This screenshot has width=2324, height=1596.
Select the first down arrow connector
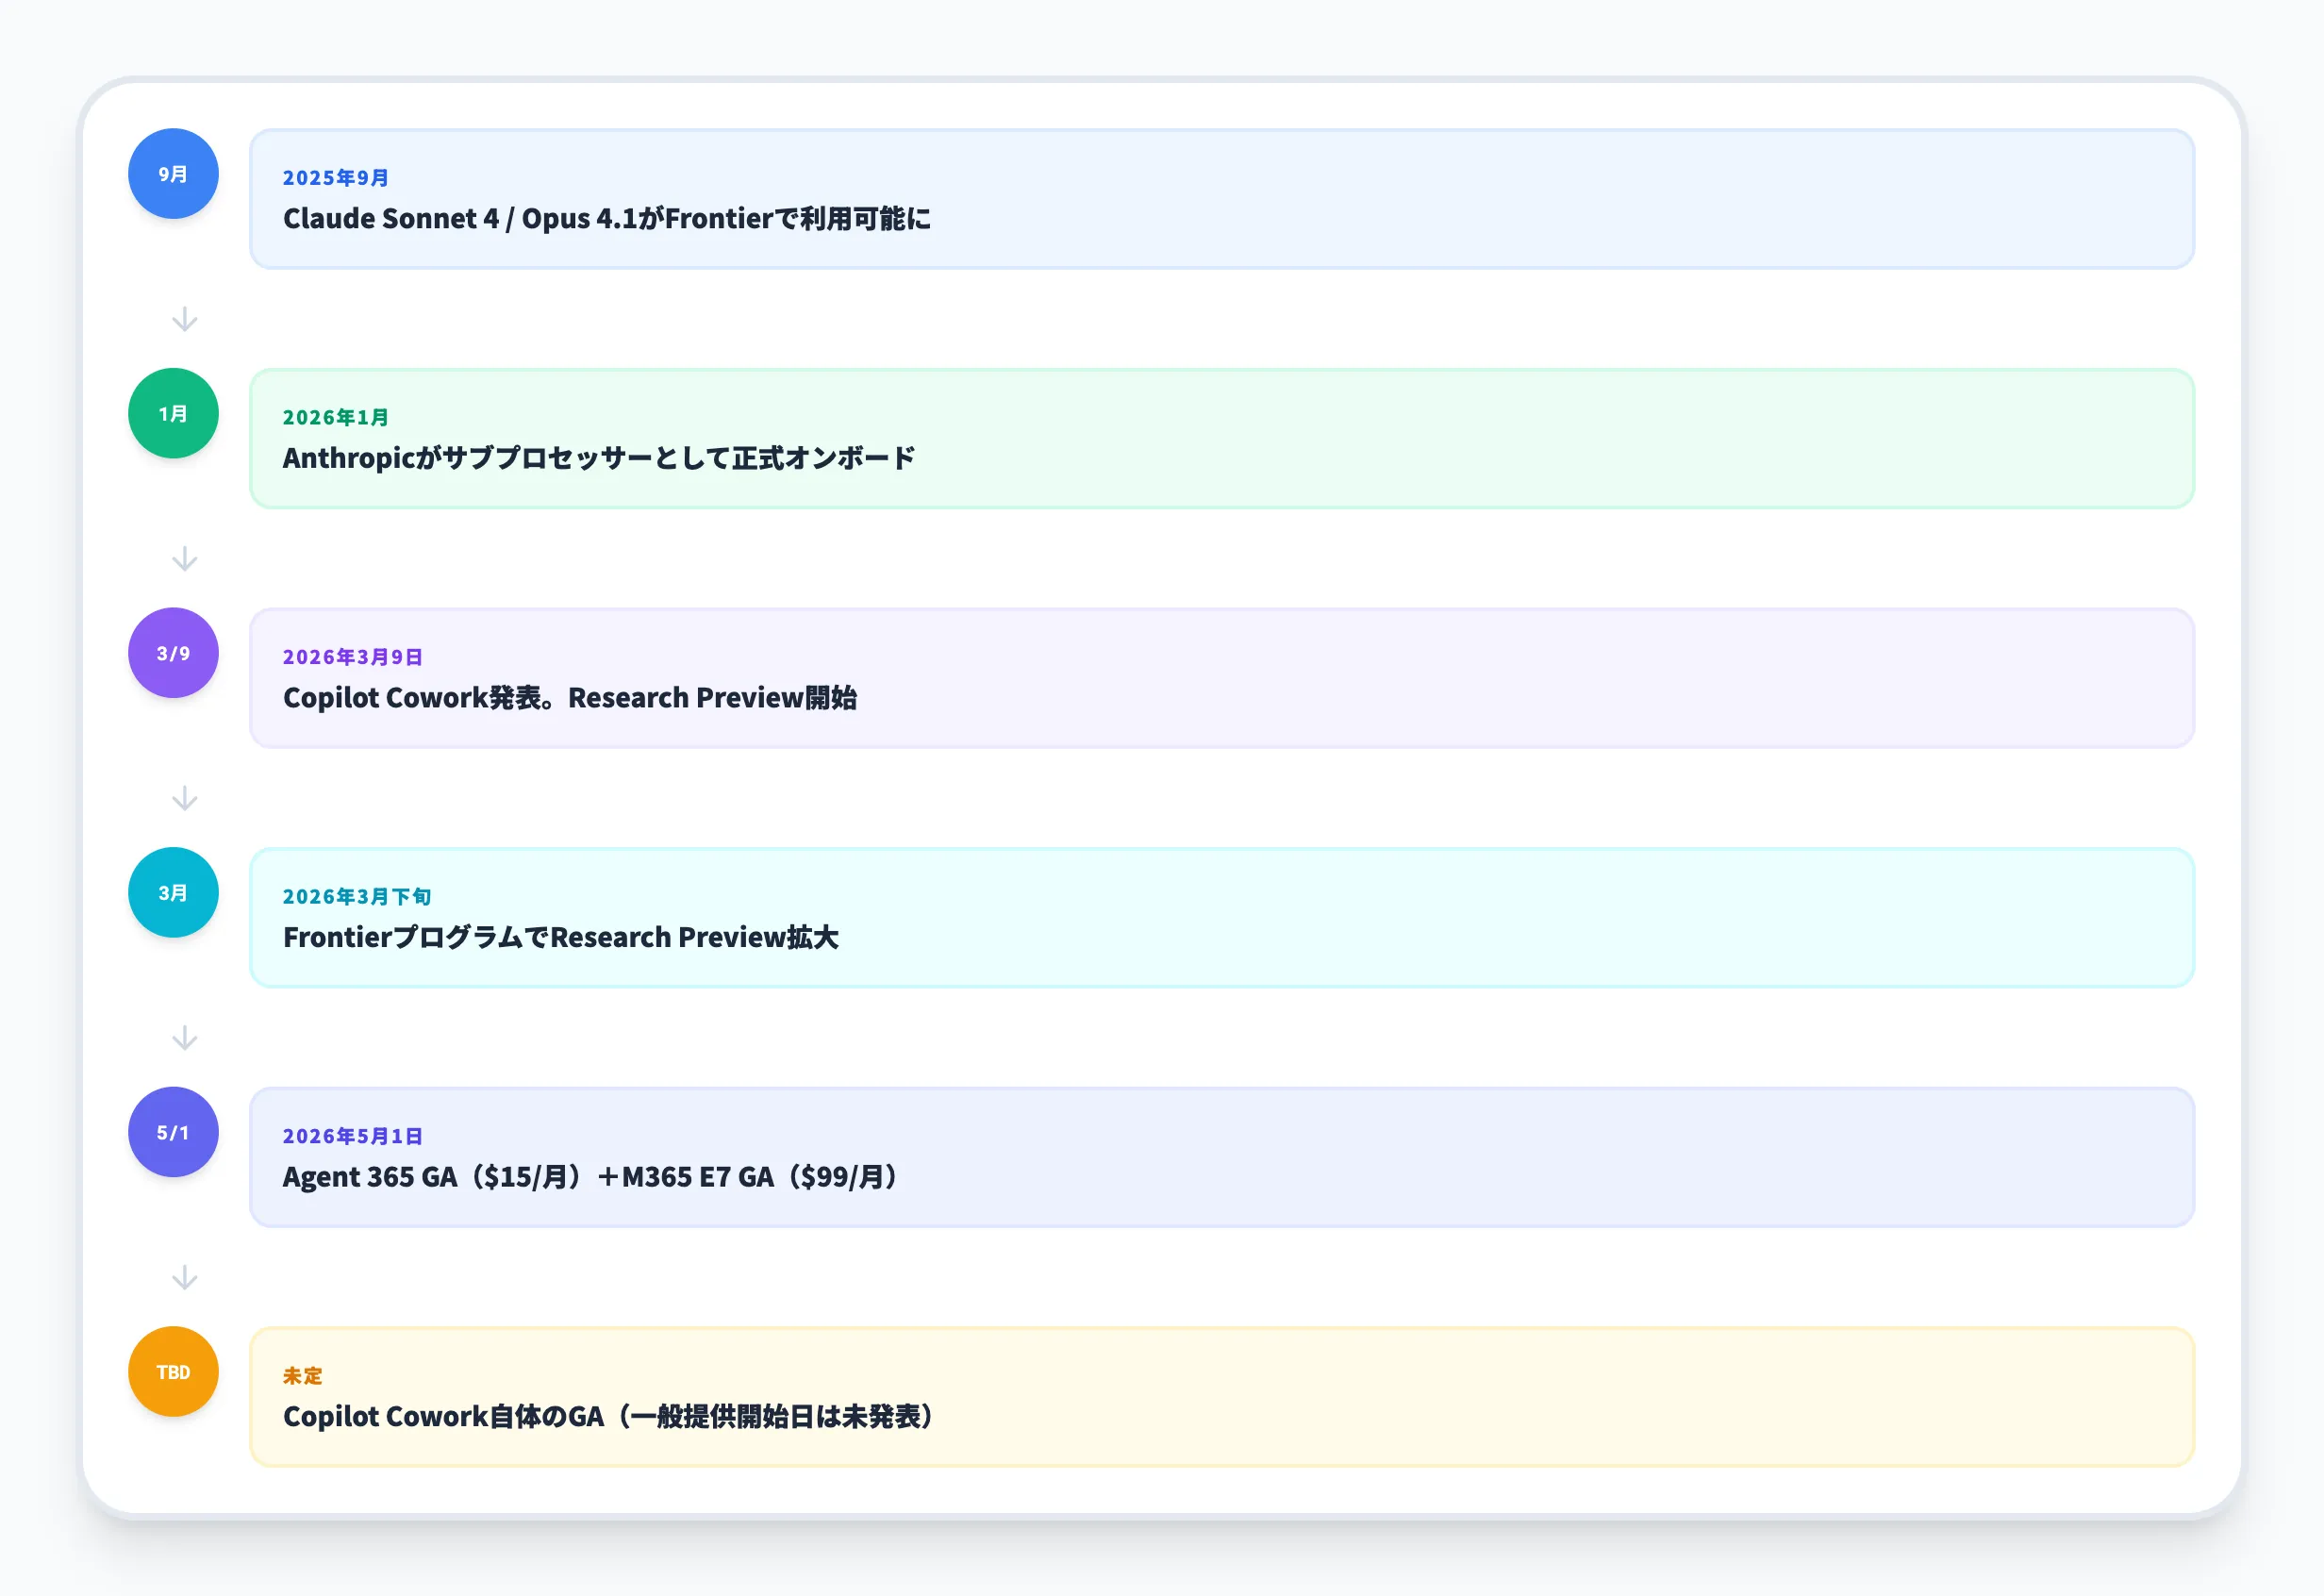click(185, 319)
